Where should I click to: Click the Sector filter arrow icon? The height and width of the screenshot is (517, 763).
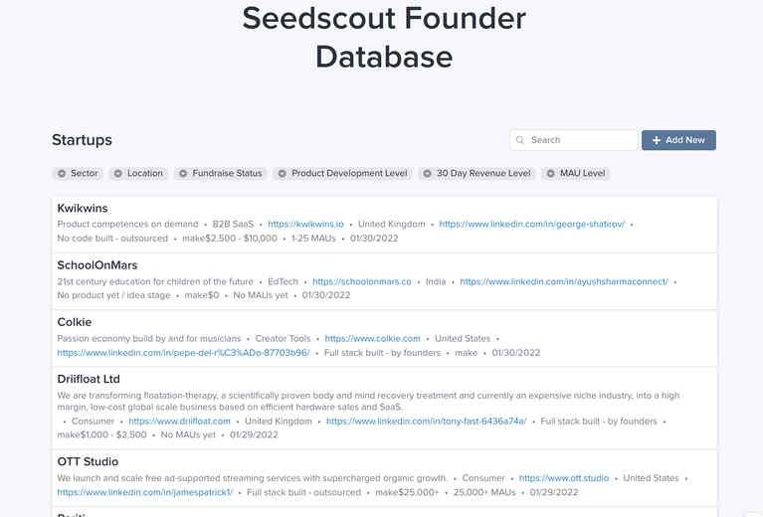[x=62, y=174]
